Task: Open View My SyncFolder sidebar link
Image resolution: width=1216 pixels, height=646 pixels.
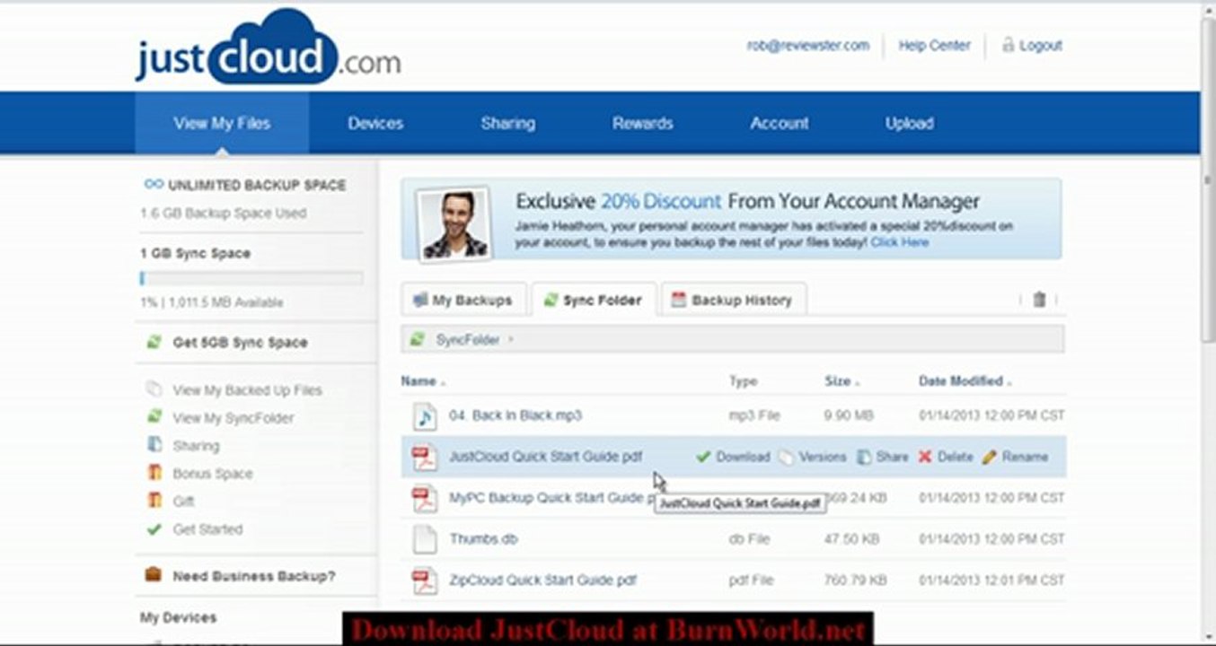Action: (x=233, y=418)
